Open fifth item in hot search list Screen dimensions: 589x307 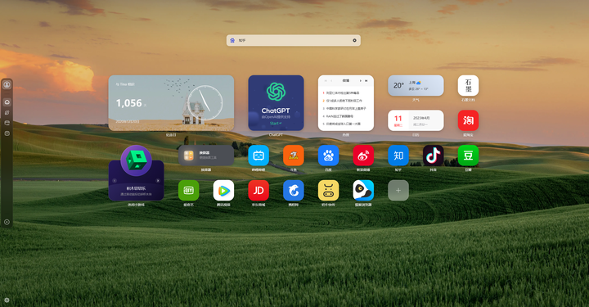(341, 124)
